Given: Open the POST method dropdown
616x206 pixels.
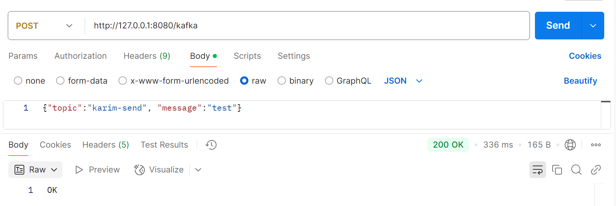Looking at the screenshot, I should 44,26.
